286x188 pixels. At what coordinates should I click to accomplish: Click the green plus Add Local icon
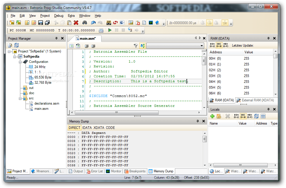pos(212,116)
